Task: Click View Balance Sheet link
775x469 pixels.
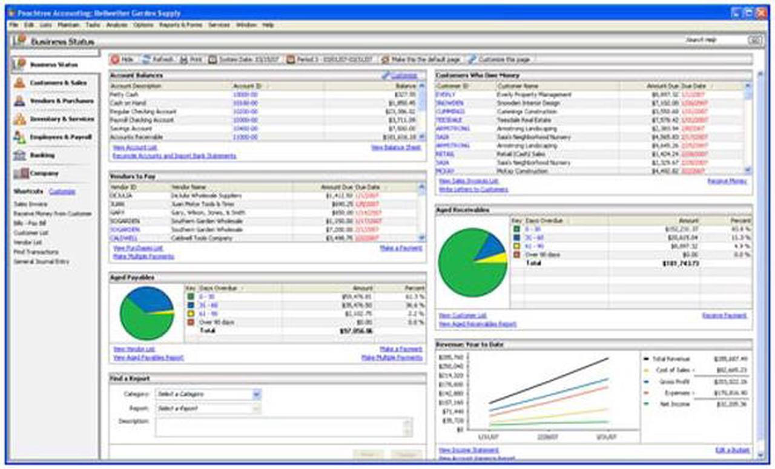Action: (395, 148)
